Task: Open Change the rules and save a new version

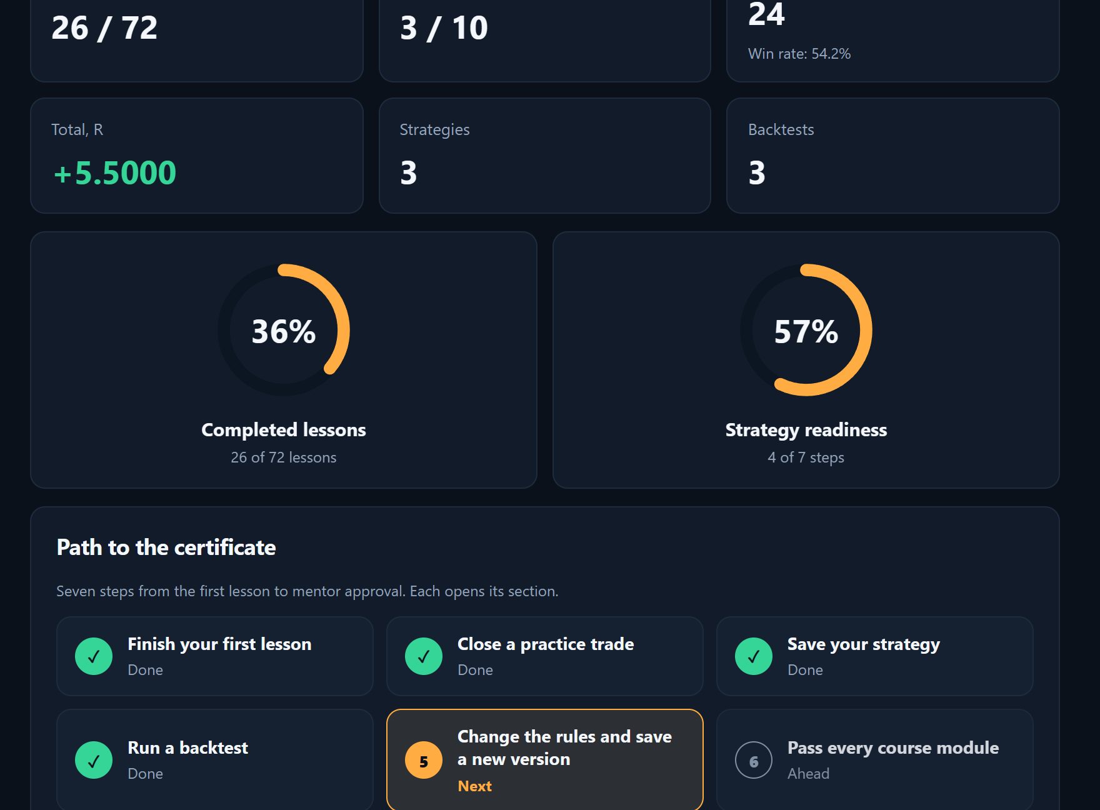Action: point(545,760)
